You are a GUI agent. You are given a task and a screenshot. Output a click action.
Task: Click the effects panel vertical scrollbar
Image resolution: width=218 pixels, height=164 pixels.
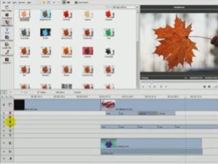(x=138, y=27)
